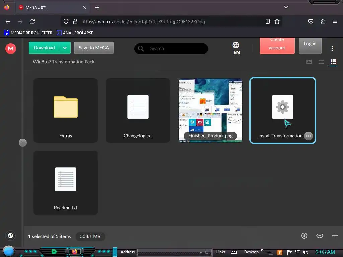343x257 pixels.
Task: Click the download arrow icon in the status bar
Action: pos(304,236)
